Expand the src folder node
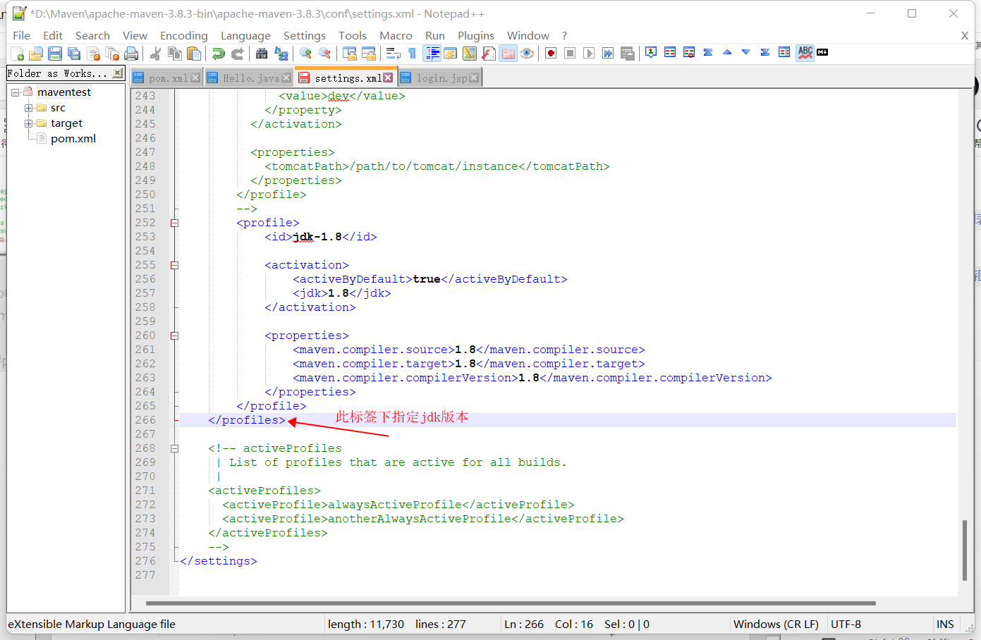Image resolution: width=981 pixels, height=640 pixels. [29, 108]
